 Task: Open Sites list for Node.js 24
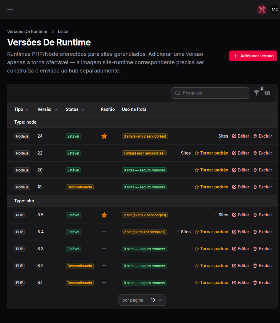tap(220, 136)
